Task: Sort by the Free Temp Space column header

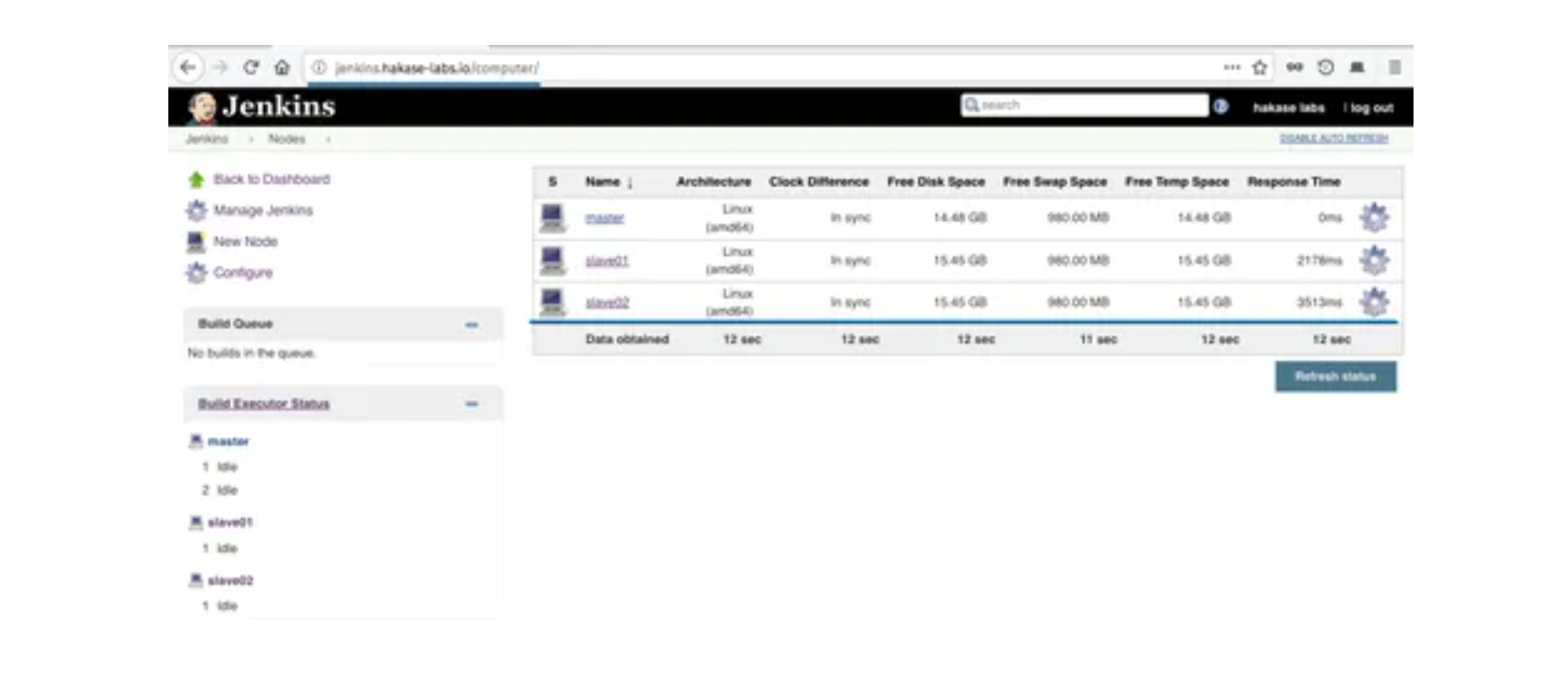Action: [1177, 182]
